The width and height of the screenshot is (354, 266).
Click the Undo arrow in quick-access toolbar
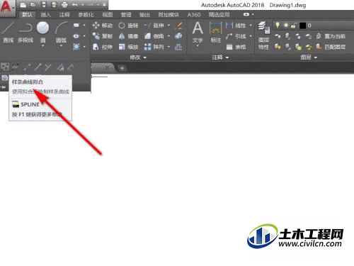click(75, 5)
